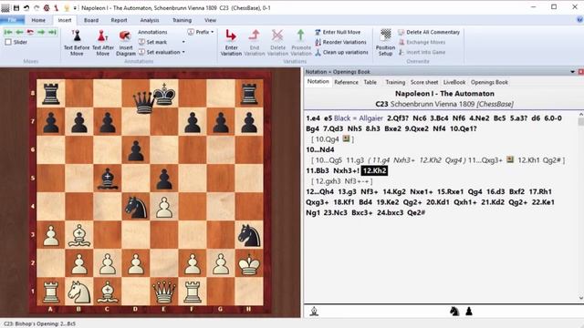
Task: Click Reorder Variations
Action: coord(340,43)
